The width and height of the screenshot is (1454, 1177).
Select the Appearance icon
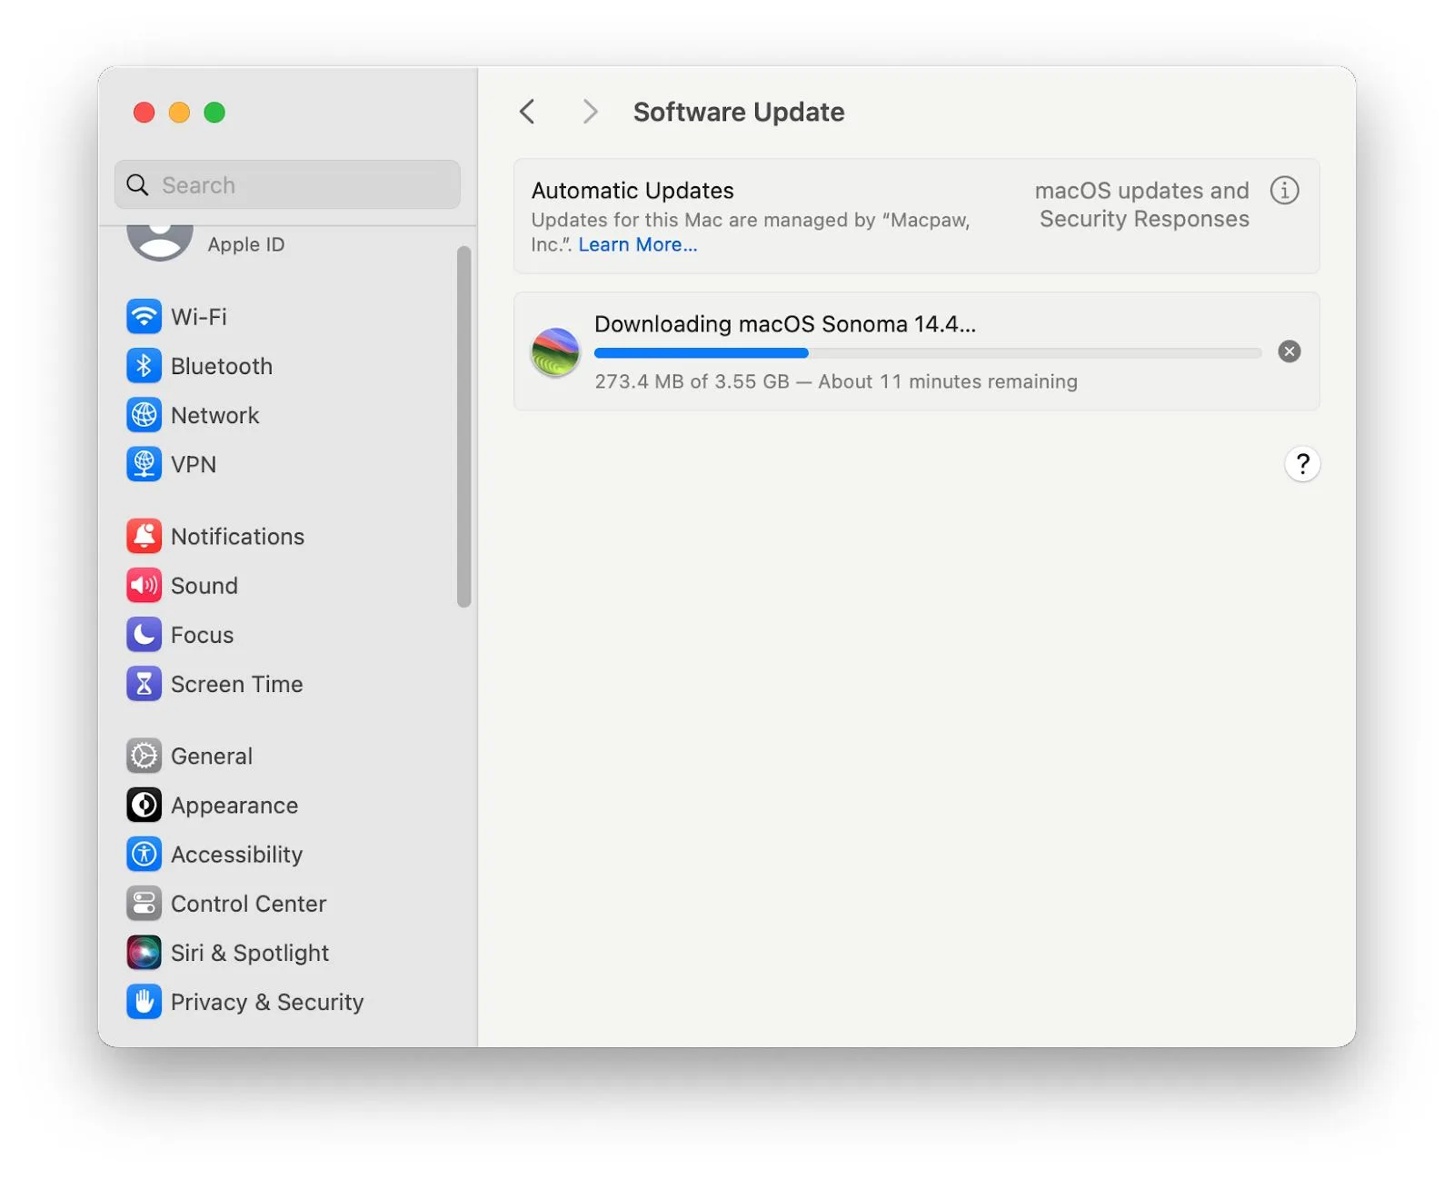click(x=144, y=805)
